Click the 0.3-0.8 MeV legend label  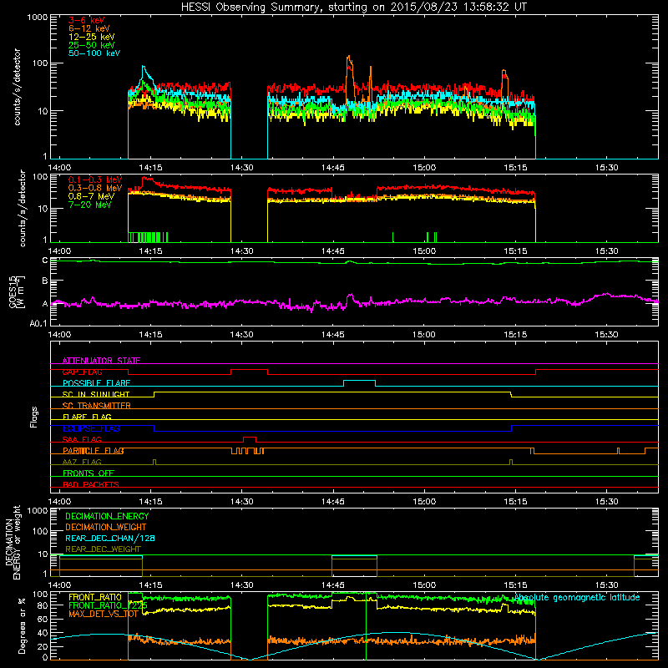pos(95,188)
